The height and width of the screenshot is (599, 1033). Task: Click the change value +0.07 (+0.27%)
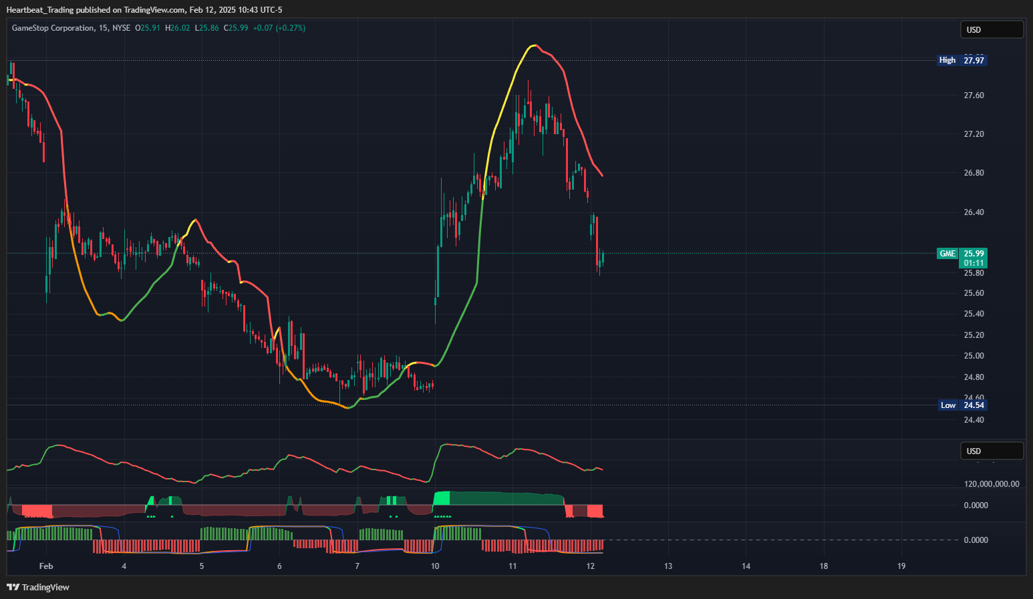coord(280,28)
